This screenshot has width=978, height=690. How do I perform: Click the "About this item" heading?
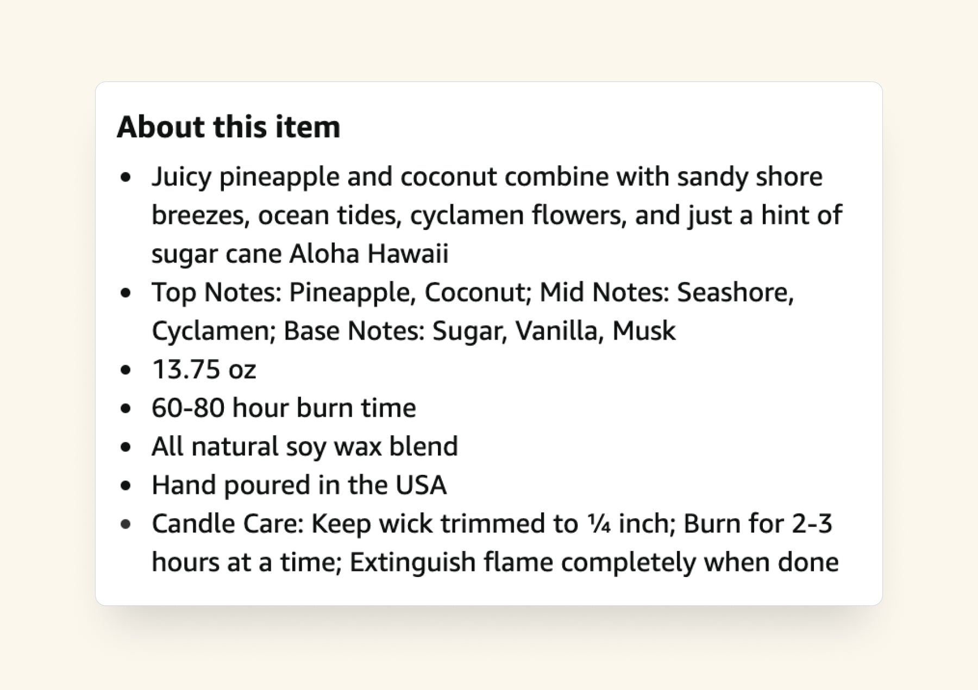(x=228, y=127)
